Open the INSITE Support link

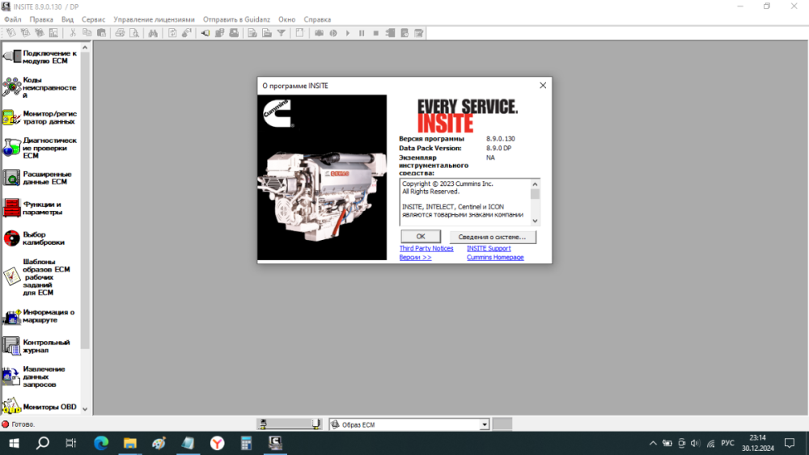click(489, 248)
